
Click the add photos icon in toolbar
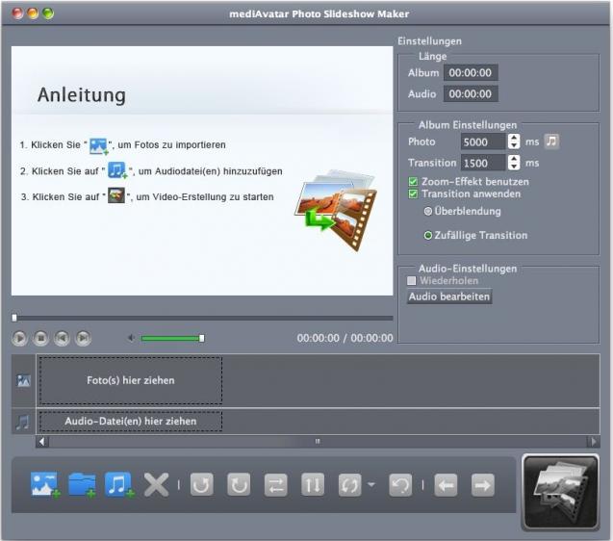coord(45,484)
